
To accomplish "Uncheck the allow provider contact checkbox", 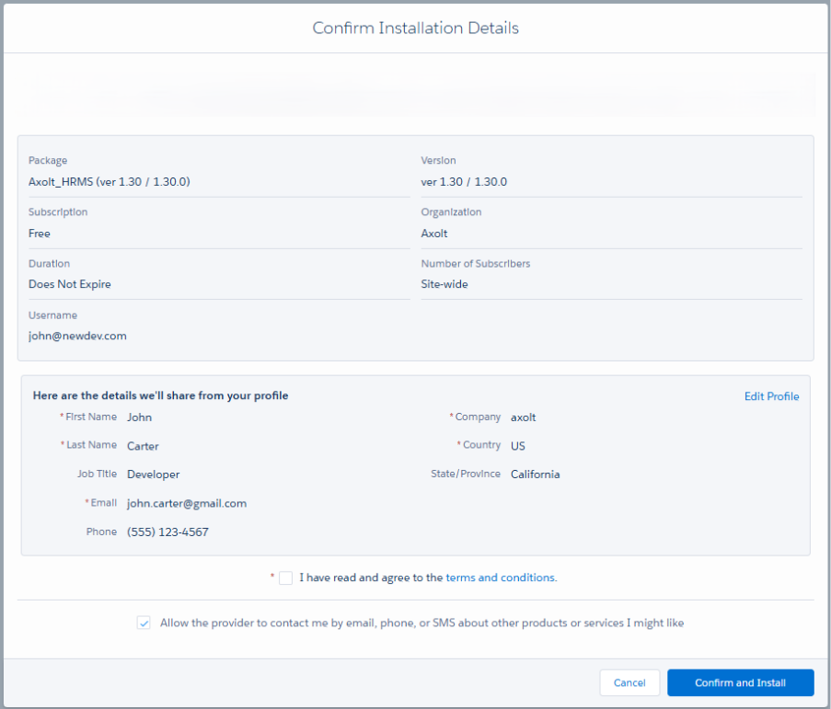I will (x=144, y=623).
